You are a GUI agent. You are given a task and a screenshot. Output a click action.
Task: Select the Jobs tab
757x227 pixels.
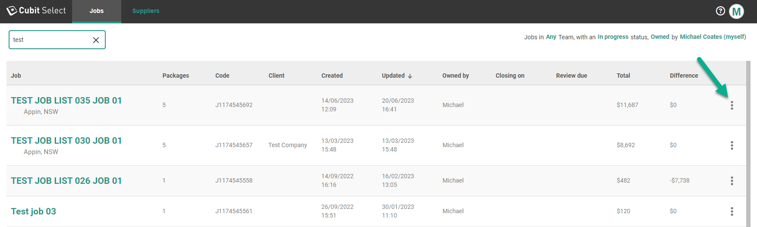pos(96,11)
